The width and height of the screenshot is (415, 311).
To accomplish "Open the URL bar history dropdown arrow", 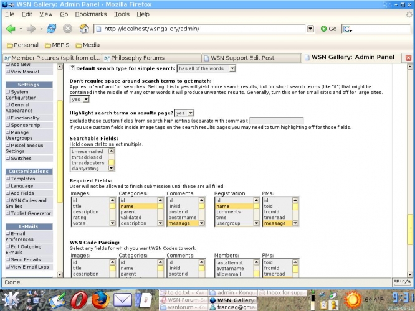I will point(310,29).
